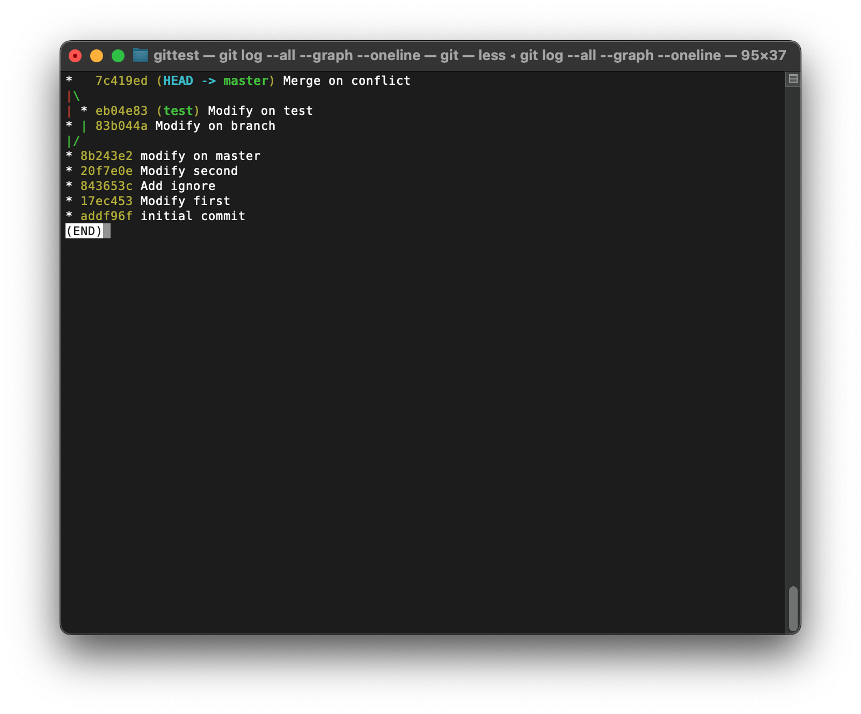Minimize the window with yellow button
This screenshot has height=714, width=861.
(97, 55)
